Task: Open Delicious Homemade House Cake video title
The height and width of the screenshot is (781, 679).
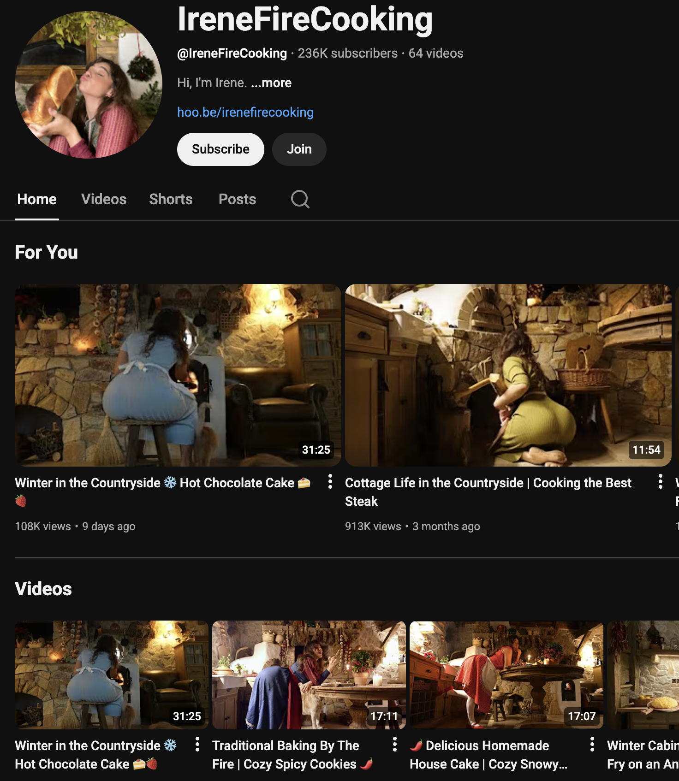Action: pos(488,755)
